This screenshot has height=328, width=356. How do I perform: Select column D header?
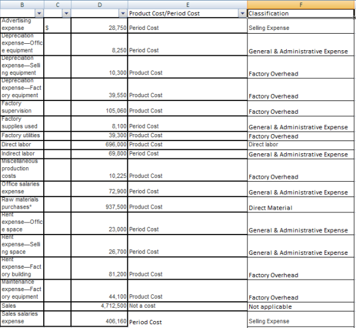coord(99,4)
